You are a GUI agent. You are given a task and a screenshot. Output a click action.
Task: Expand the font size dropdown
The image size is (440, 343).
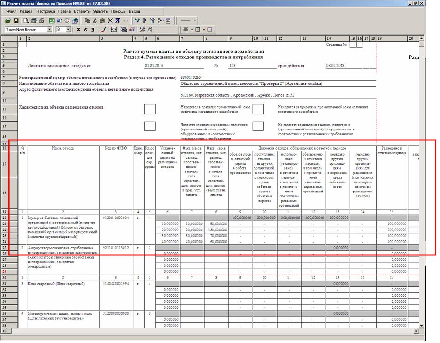(x=68, y=30)
